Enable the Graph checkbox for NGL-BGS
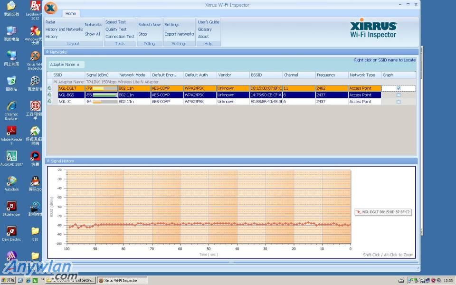Screen dimensions: 456x285 [x=399, y=95]
